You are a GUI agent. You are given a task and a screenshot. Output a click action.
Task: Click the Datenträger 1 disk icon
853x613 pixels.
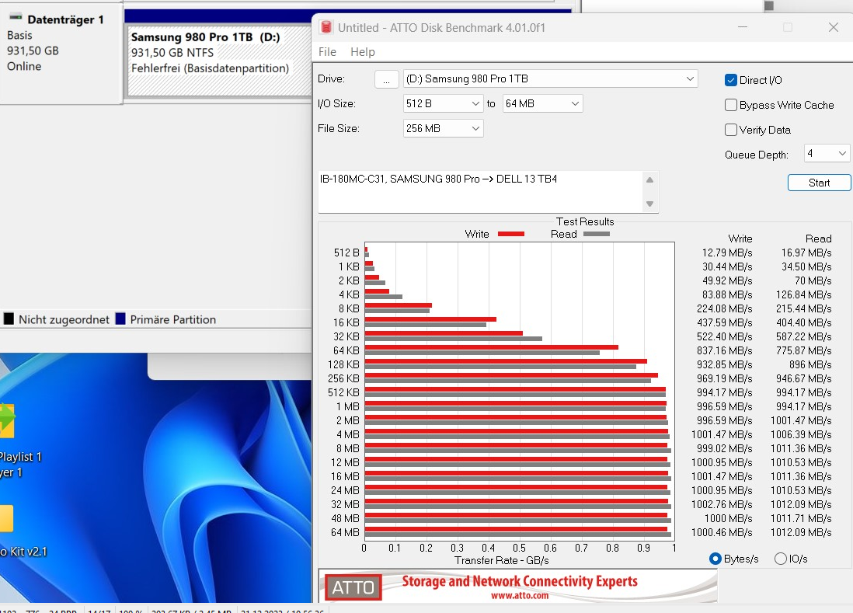pos(16,17)
